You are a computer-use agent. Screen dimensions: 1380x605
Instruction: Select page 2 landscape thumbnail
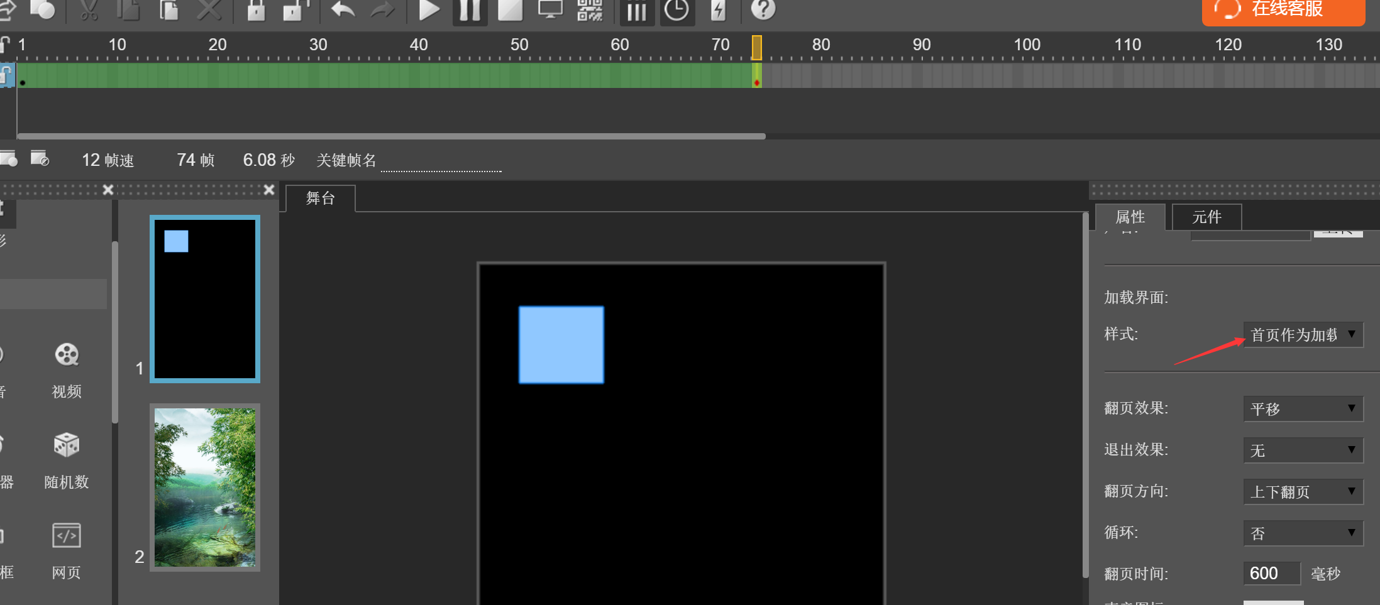click(x=205, y=488)
